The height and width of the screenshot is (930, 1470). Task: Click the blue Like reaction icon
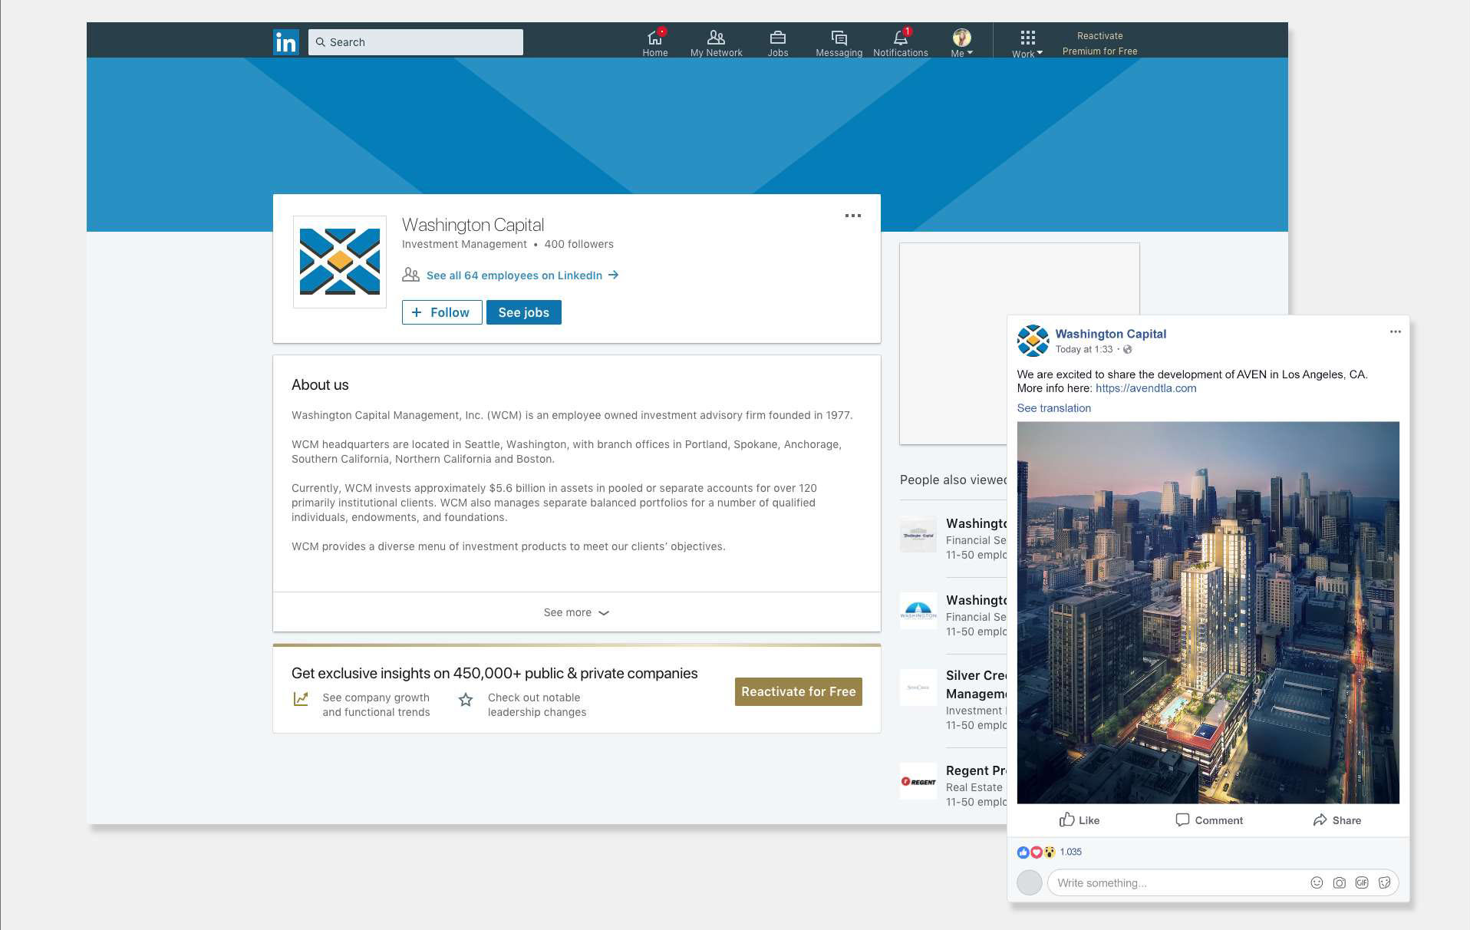[x=1023, y=852]
